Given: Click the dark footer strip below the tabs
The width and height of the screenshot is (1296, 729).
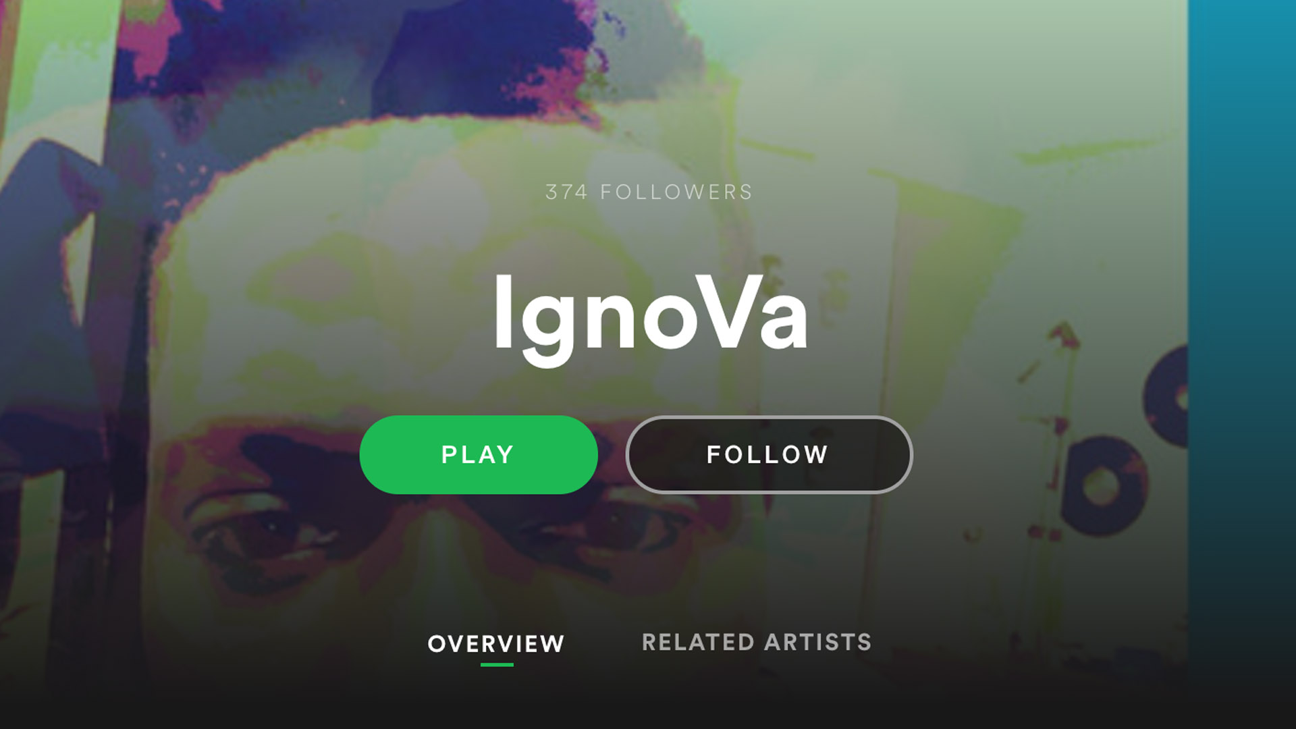Looking at the screenshot, I should (648, 702).
